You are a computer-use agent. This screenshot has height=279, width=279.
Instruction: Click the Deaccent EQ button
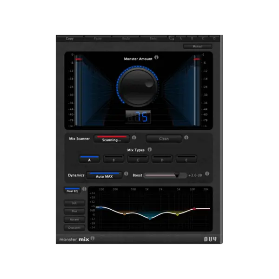pos(74,227)
